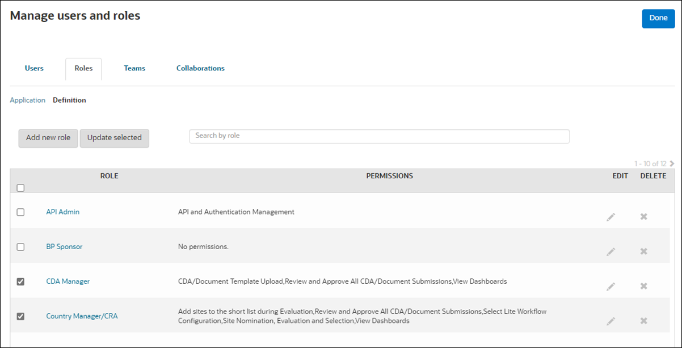Click the CDA Manager permissions text

(x=342, y=282)
